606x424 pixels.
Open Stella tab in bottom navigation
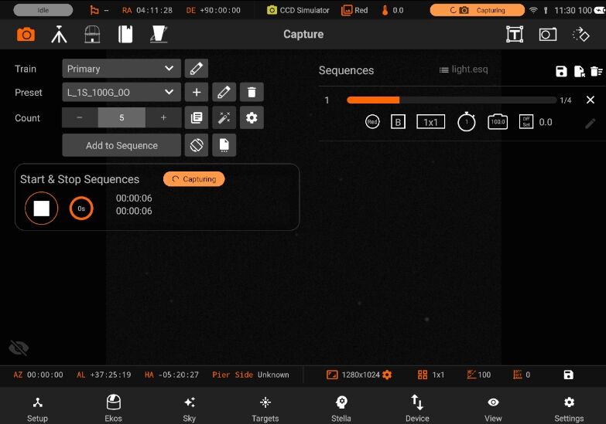(x=341, y=409)
